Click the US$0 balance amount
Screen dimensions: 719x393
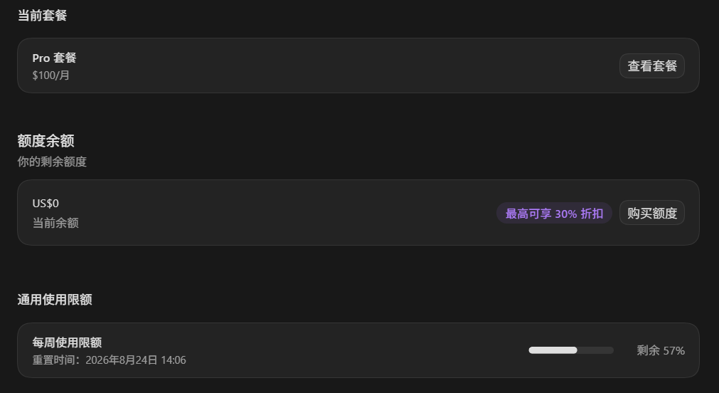46,204
